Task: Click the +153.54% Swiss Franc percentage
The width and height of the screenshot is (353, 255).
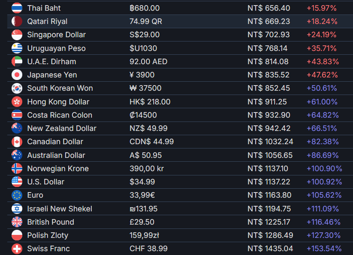Action: point(324,249)
